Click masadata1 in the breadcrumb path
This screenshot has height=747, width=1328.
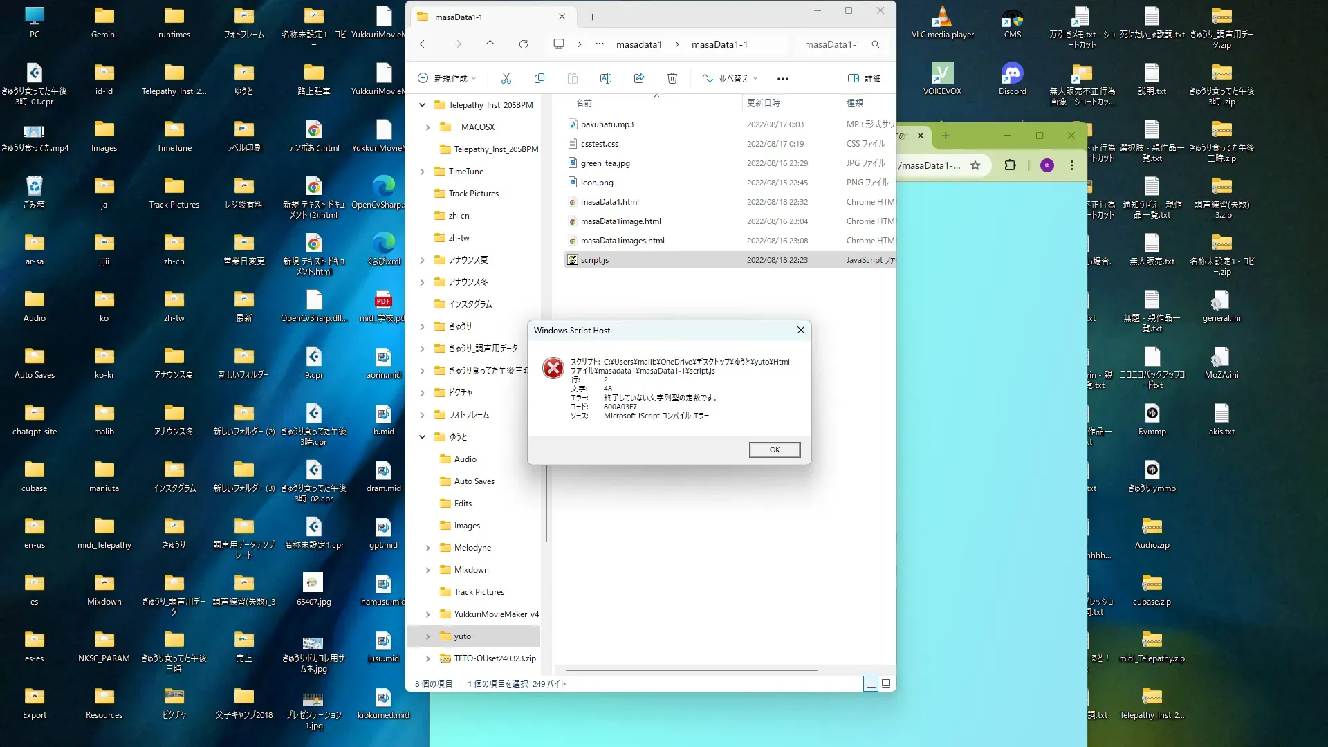(638, 44)
